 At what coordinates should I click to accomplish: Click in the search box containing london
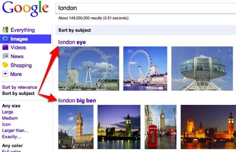pos(146,8)
